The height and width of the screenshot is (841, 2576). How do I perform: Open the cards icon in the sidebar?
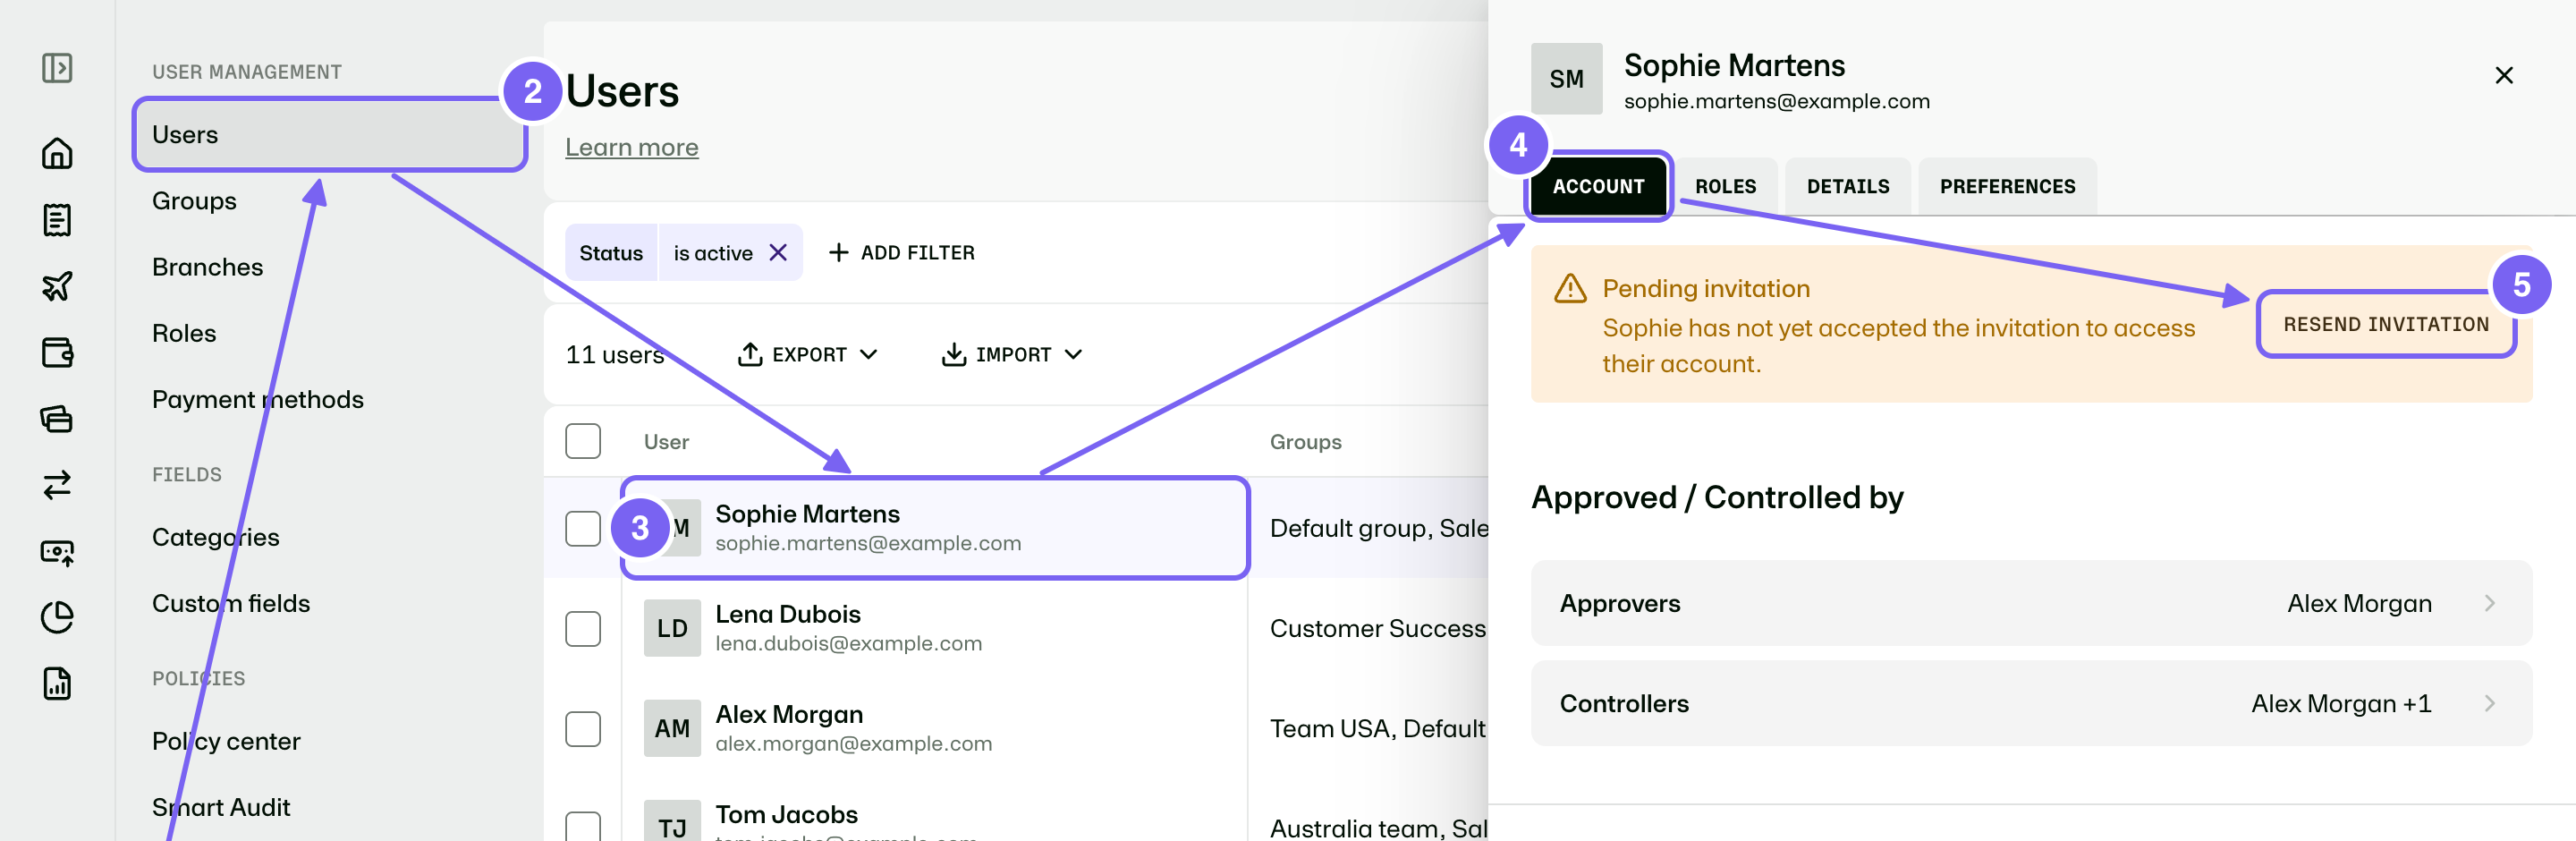coord(57,418)
